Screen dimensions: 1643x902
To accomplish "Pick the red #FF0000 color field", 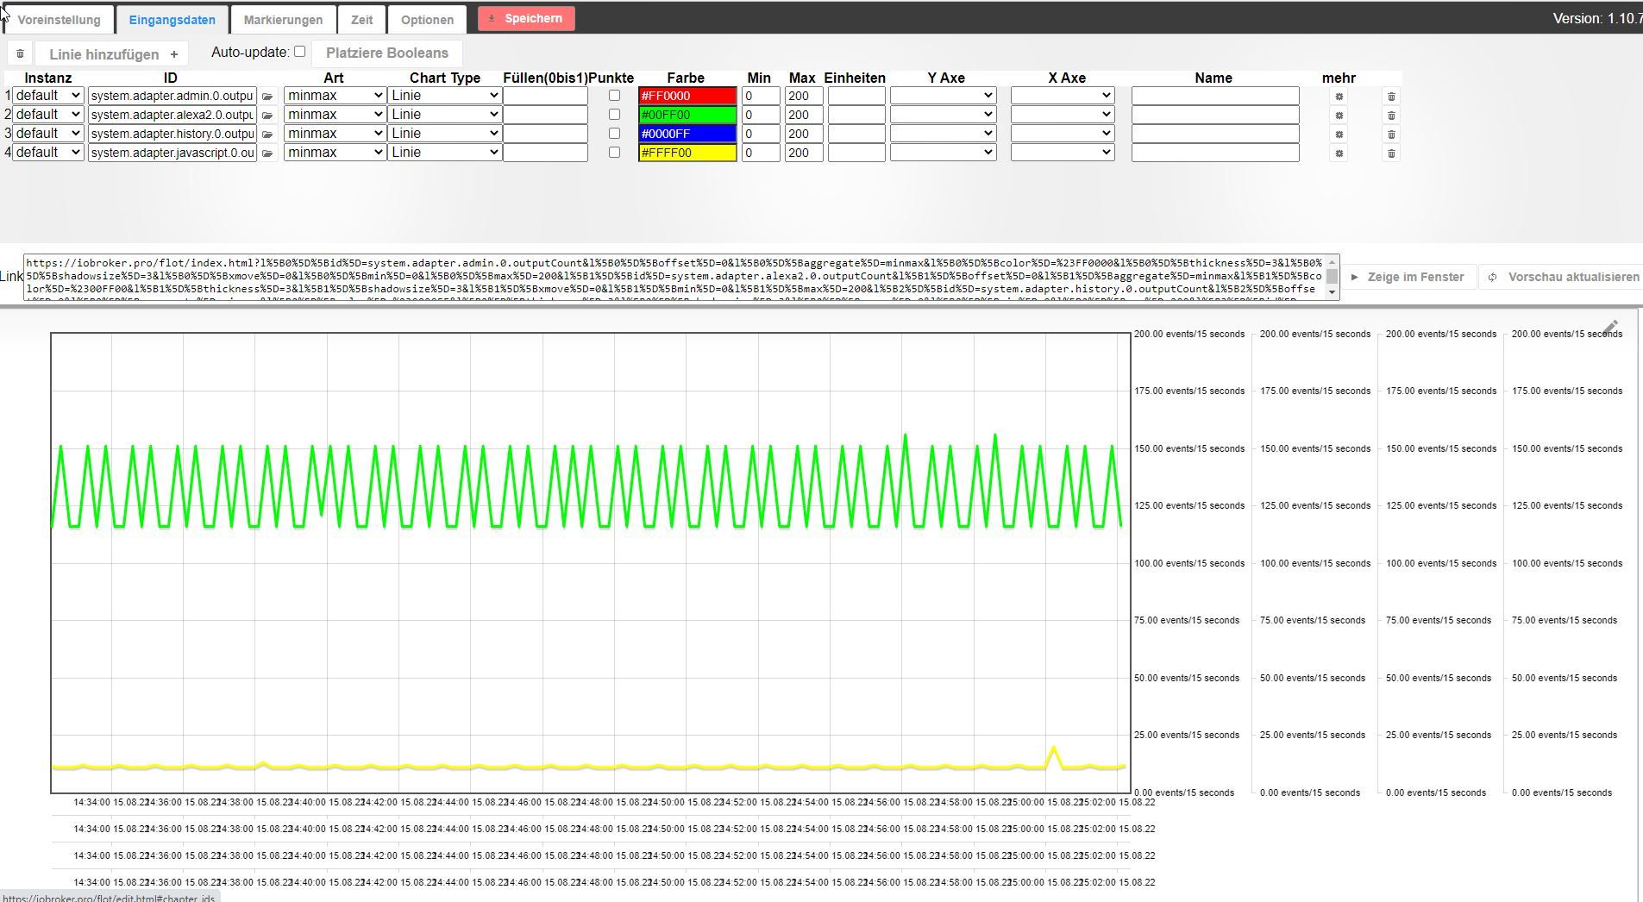I will click(687, 96).
